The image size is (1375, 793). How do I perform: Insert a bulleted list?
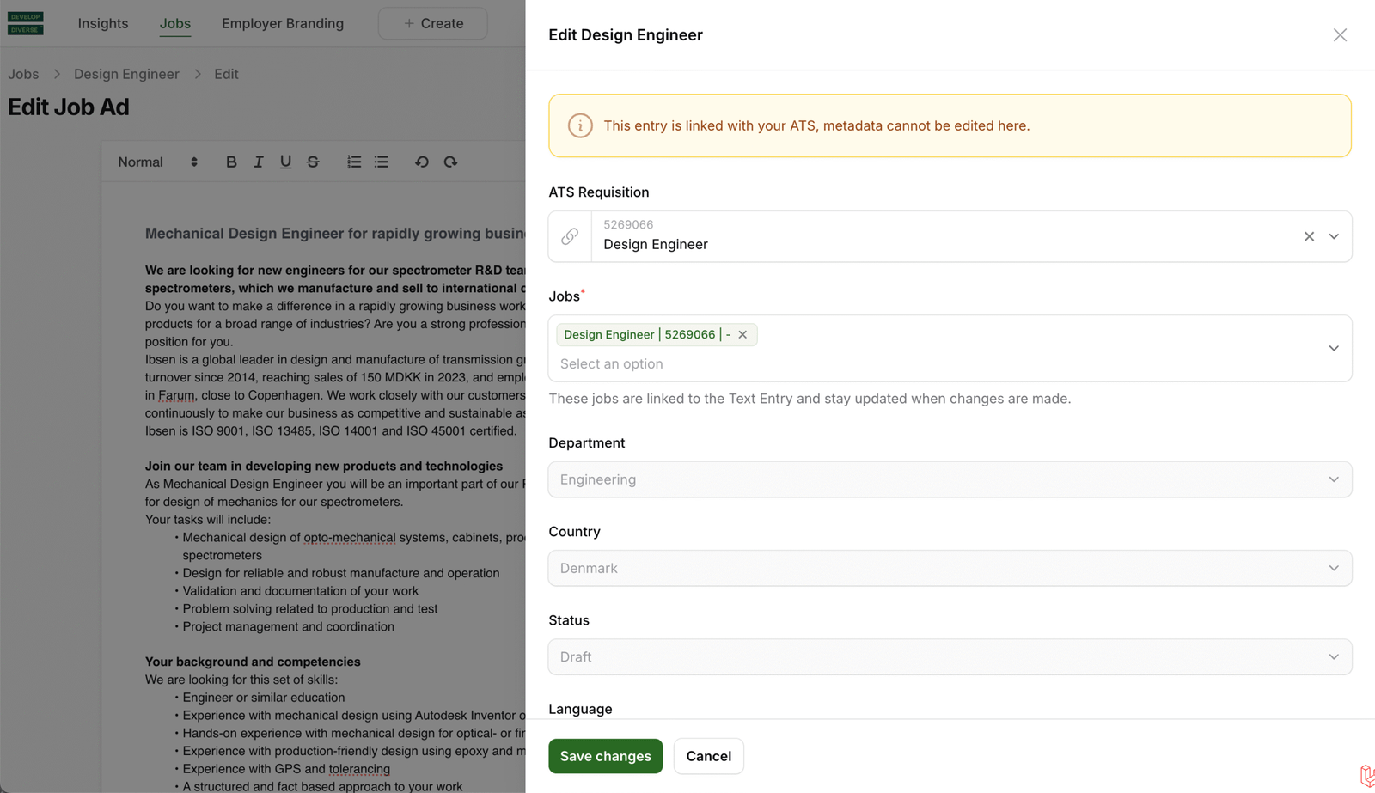click(382, 162)
